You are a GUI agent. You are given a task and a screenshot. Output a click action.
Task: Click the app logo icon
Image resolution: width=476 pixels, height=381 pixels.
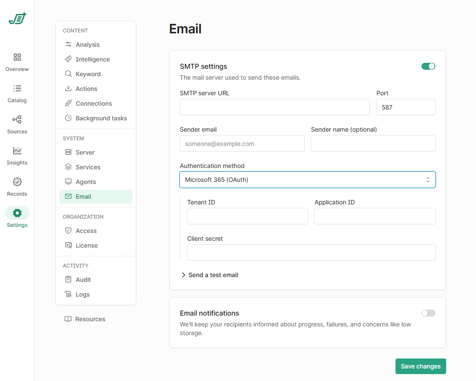(x=18, y=19)
